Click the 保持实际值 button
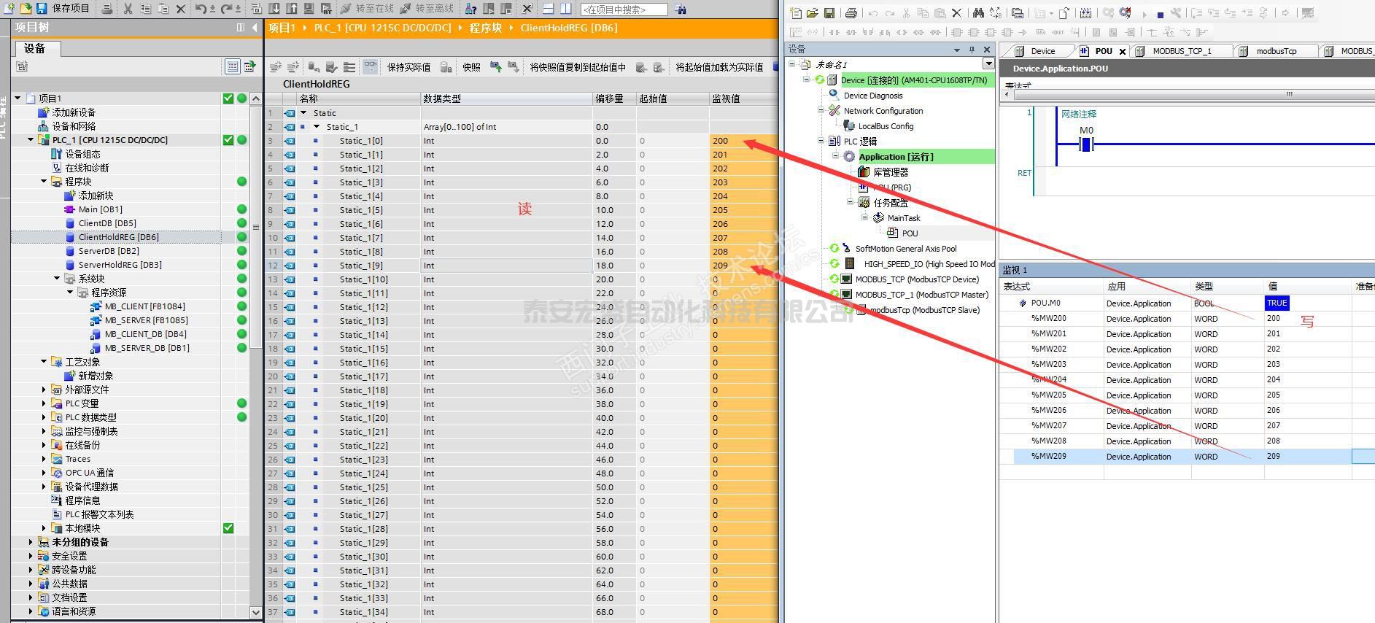The width and height of the screenshot is (1375, 623). click(x=408, y=67)
